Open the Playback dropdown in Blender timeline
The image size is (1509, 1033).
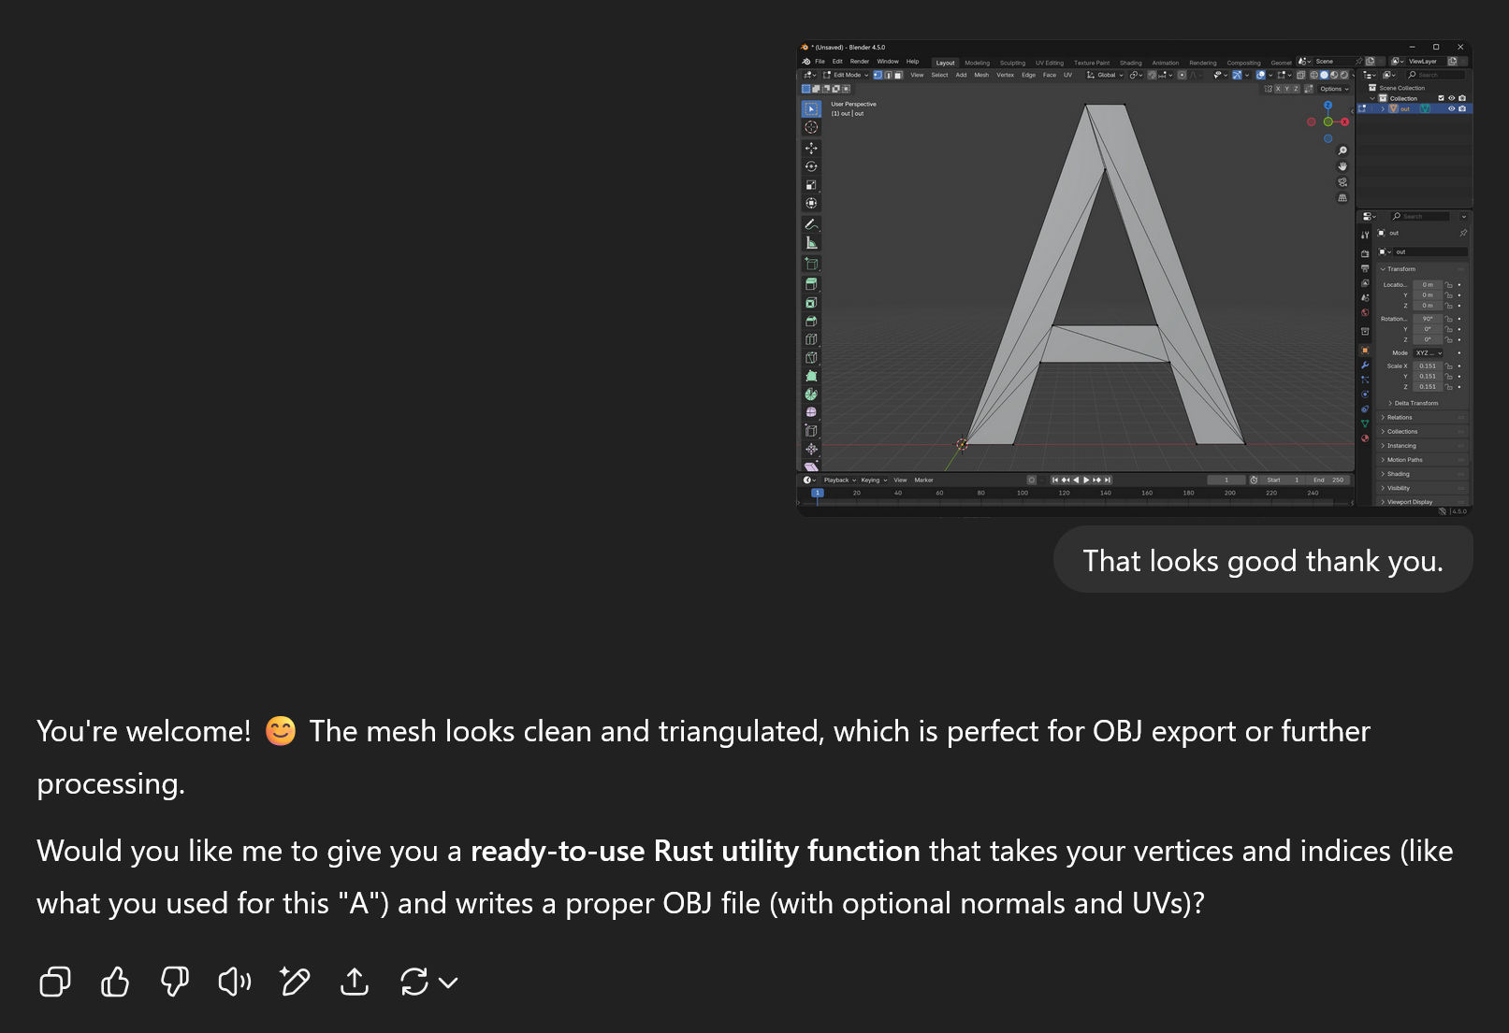tap(839, 480)
